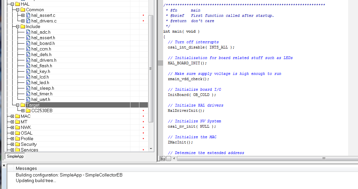Click the 'Updating build tree...' message line
Viewport: 358px width, 189px height.
coord(36,180)
